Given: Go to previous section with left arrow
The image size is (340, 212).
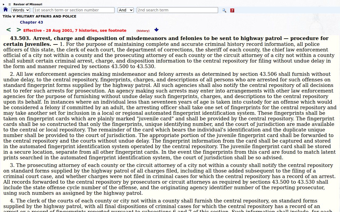Looking at the screenshot, I should pyautogui.click(x=8, y=30).
